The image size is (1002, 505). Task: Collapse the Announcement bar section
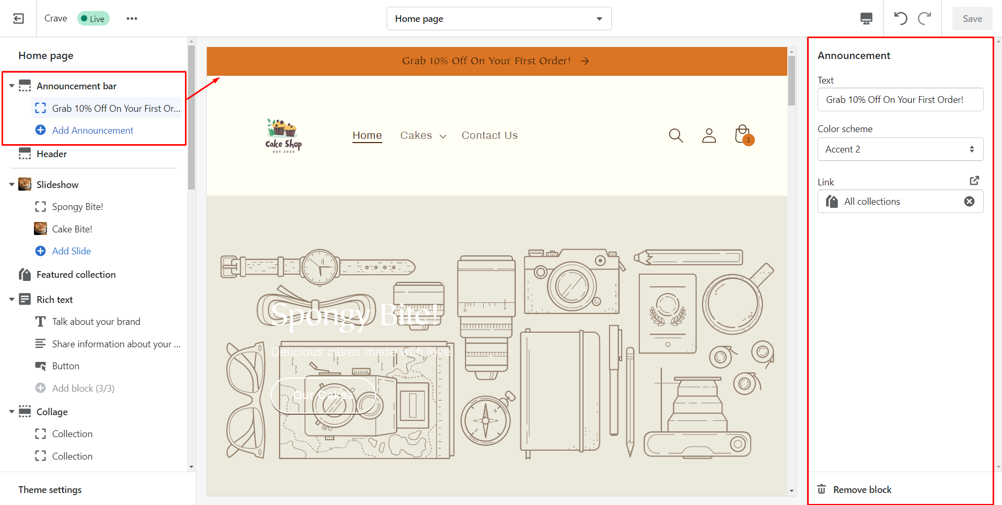click(x=11, y=86)
